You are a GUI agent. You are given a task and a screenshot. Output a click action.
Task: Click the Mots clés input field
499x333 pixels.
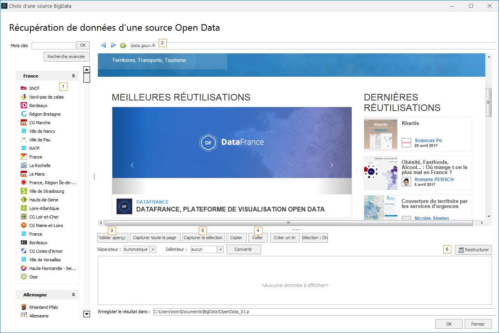coord(54,46)
